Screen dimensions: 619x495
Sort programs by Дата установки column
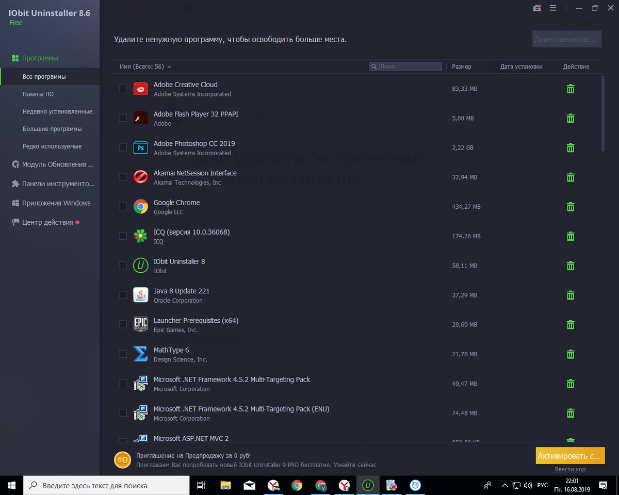point(521,67)
